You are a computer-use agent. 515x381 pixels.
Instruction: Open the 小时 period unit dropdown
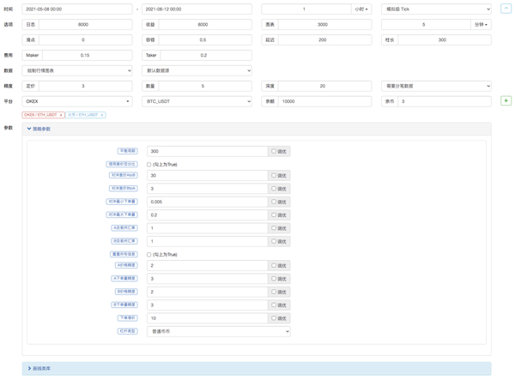tap(361, 9)
